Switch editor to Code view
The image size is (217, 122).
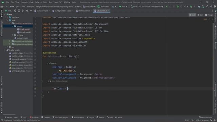point(193,15)
